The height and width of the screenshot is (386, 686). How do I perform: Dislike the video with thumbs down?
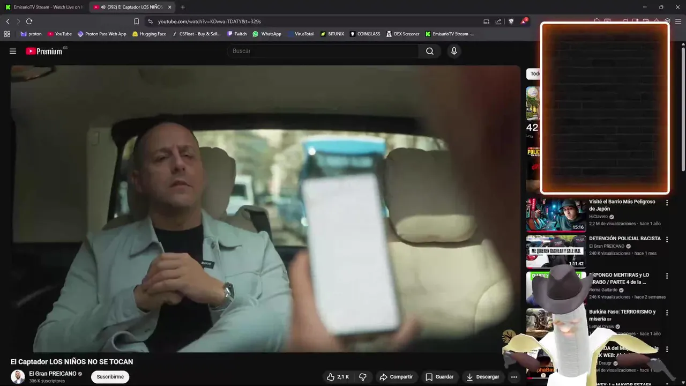point(363,377)
